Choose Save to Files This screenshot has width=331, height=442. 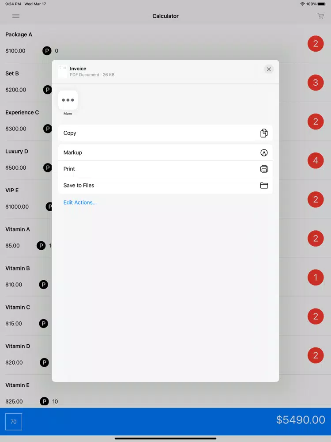pyautogui.click(x=165, y=185)
